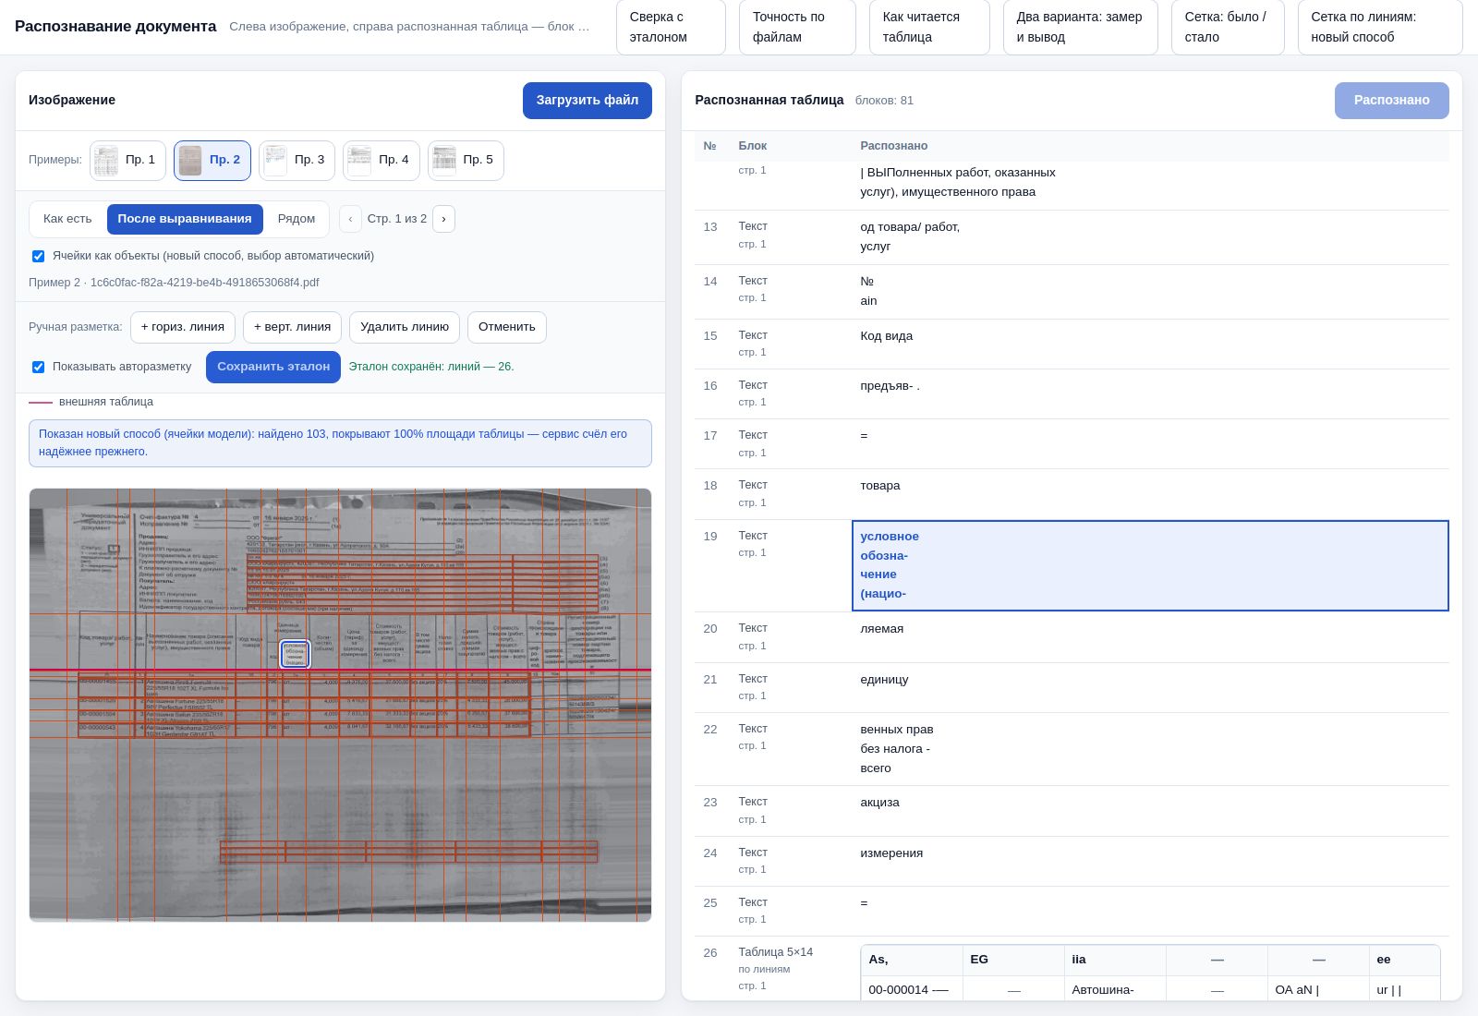1478x1016 pixels.
Task: Open 'Сетка по линиям: новый способ'
Action: coord(1380,27)
